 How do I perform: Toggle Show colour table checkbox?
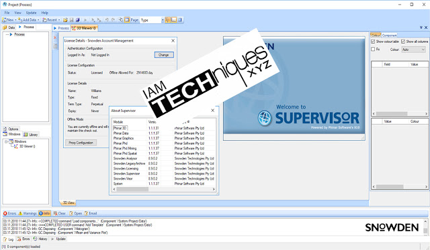[x=373, y=42]
